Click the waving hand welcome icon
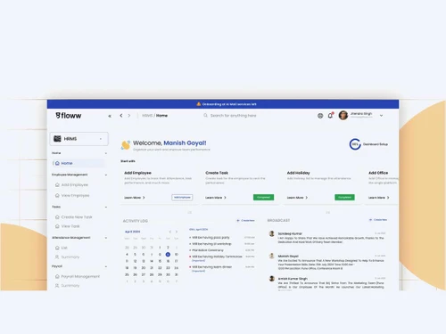This screenshot has width=446, height=334. [126, 145]
